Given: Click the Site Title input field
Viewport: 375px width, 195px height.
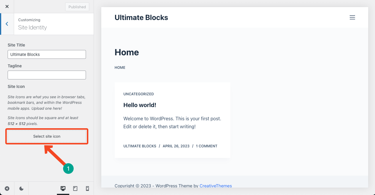Looking at the screenshot, I should point(47,54).
